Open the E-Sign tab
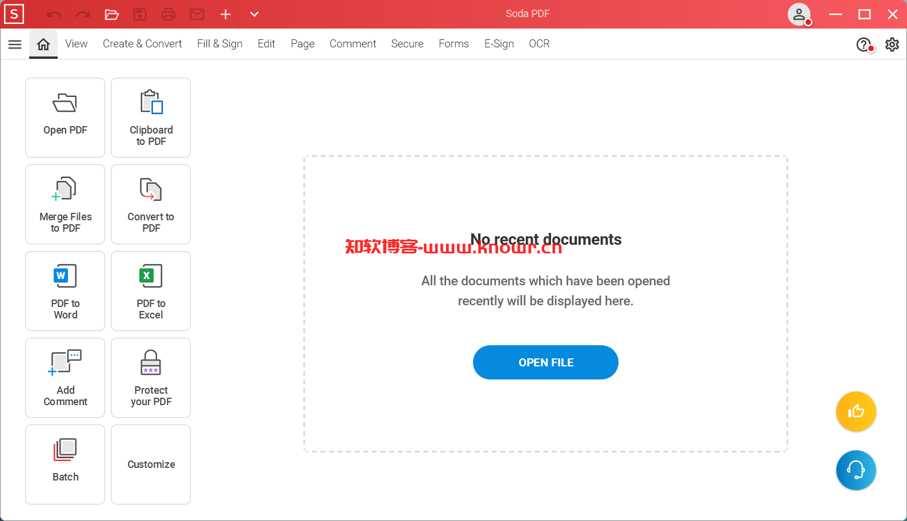907x521 pixels. click(499, 44)
